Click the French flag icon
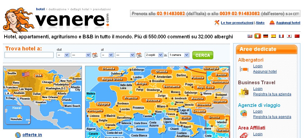Image resolution: width=304 pixels, height=138 pixels. (281, 36)
